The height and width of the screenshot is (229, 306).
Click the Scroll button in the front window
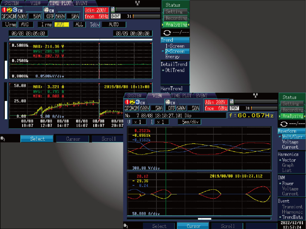(x=227, y=226)
